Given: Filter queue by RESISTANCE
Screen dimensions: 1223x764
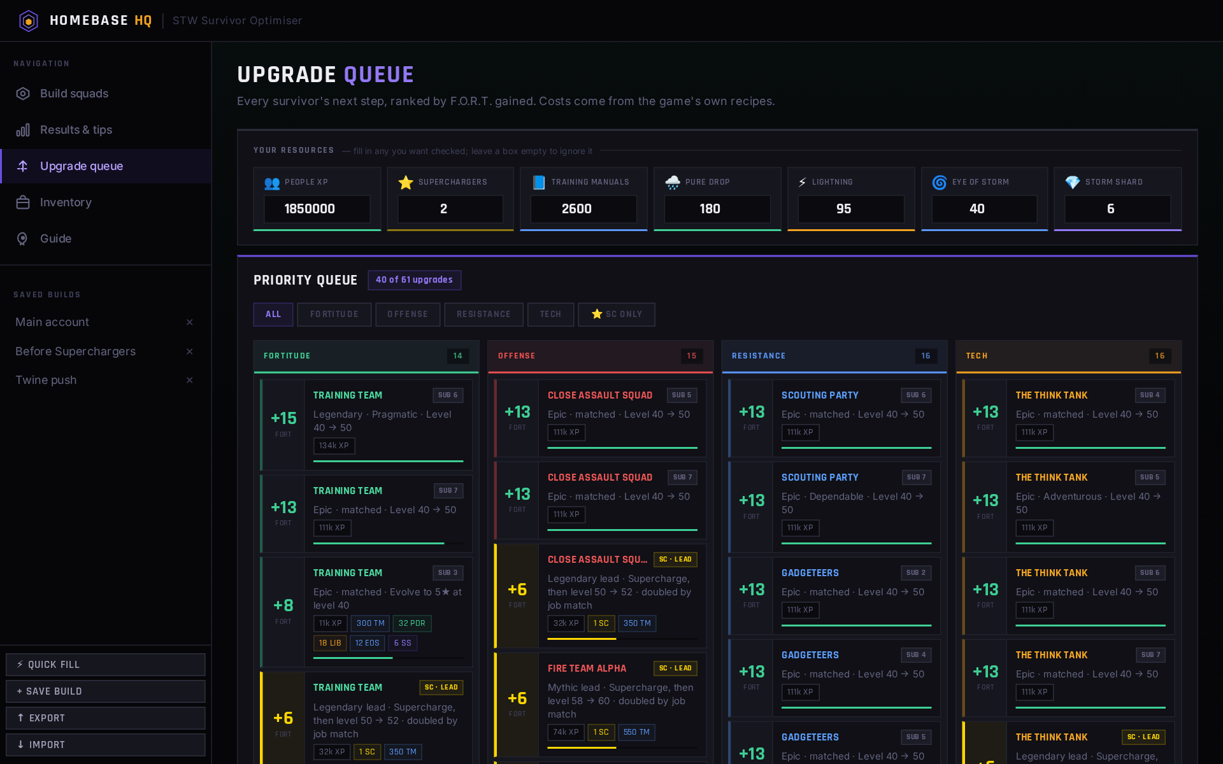Looking at the screenshot, I should pos(483,315).
